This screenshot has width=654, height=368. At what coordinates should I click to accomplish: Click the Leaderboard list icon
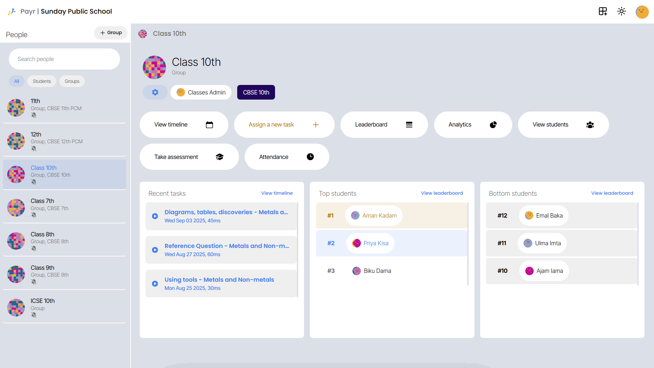409,125
